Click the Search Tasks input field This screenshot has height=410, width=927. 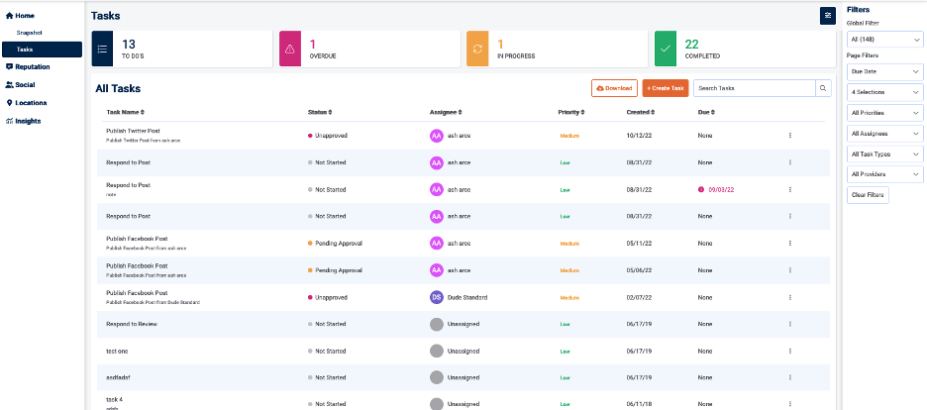point(753,88)
